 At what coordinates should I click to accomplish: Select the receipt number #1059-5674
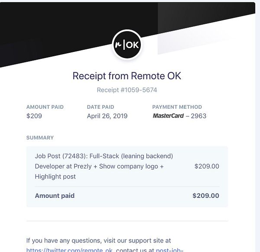[x=127, y=90]
